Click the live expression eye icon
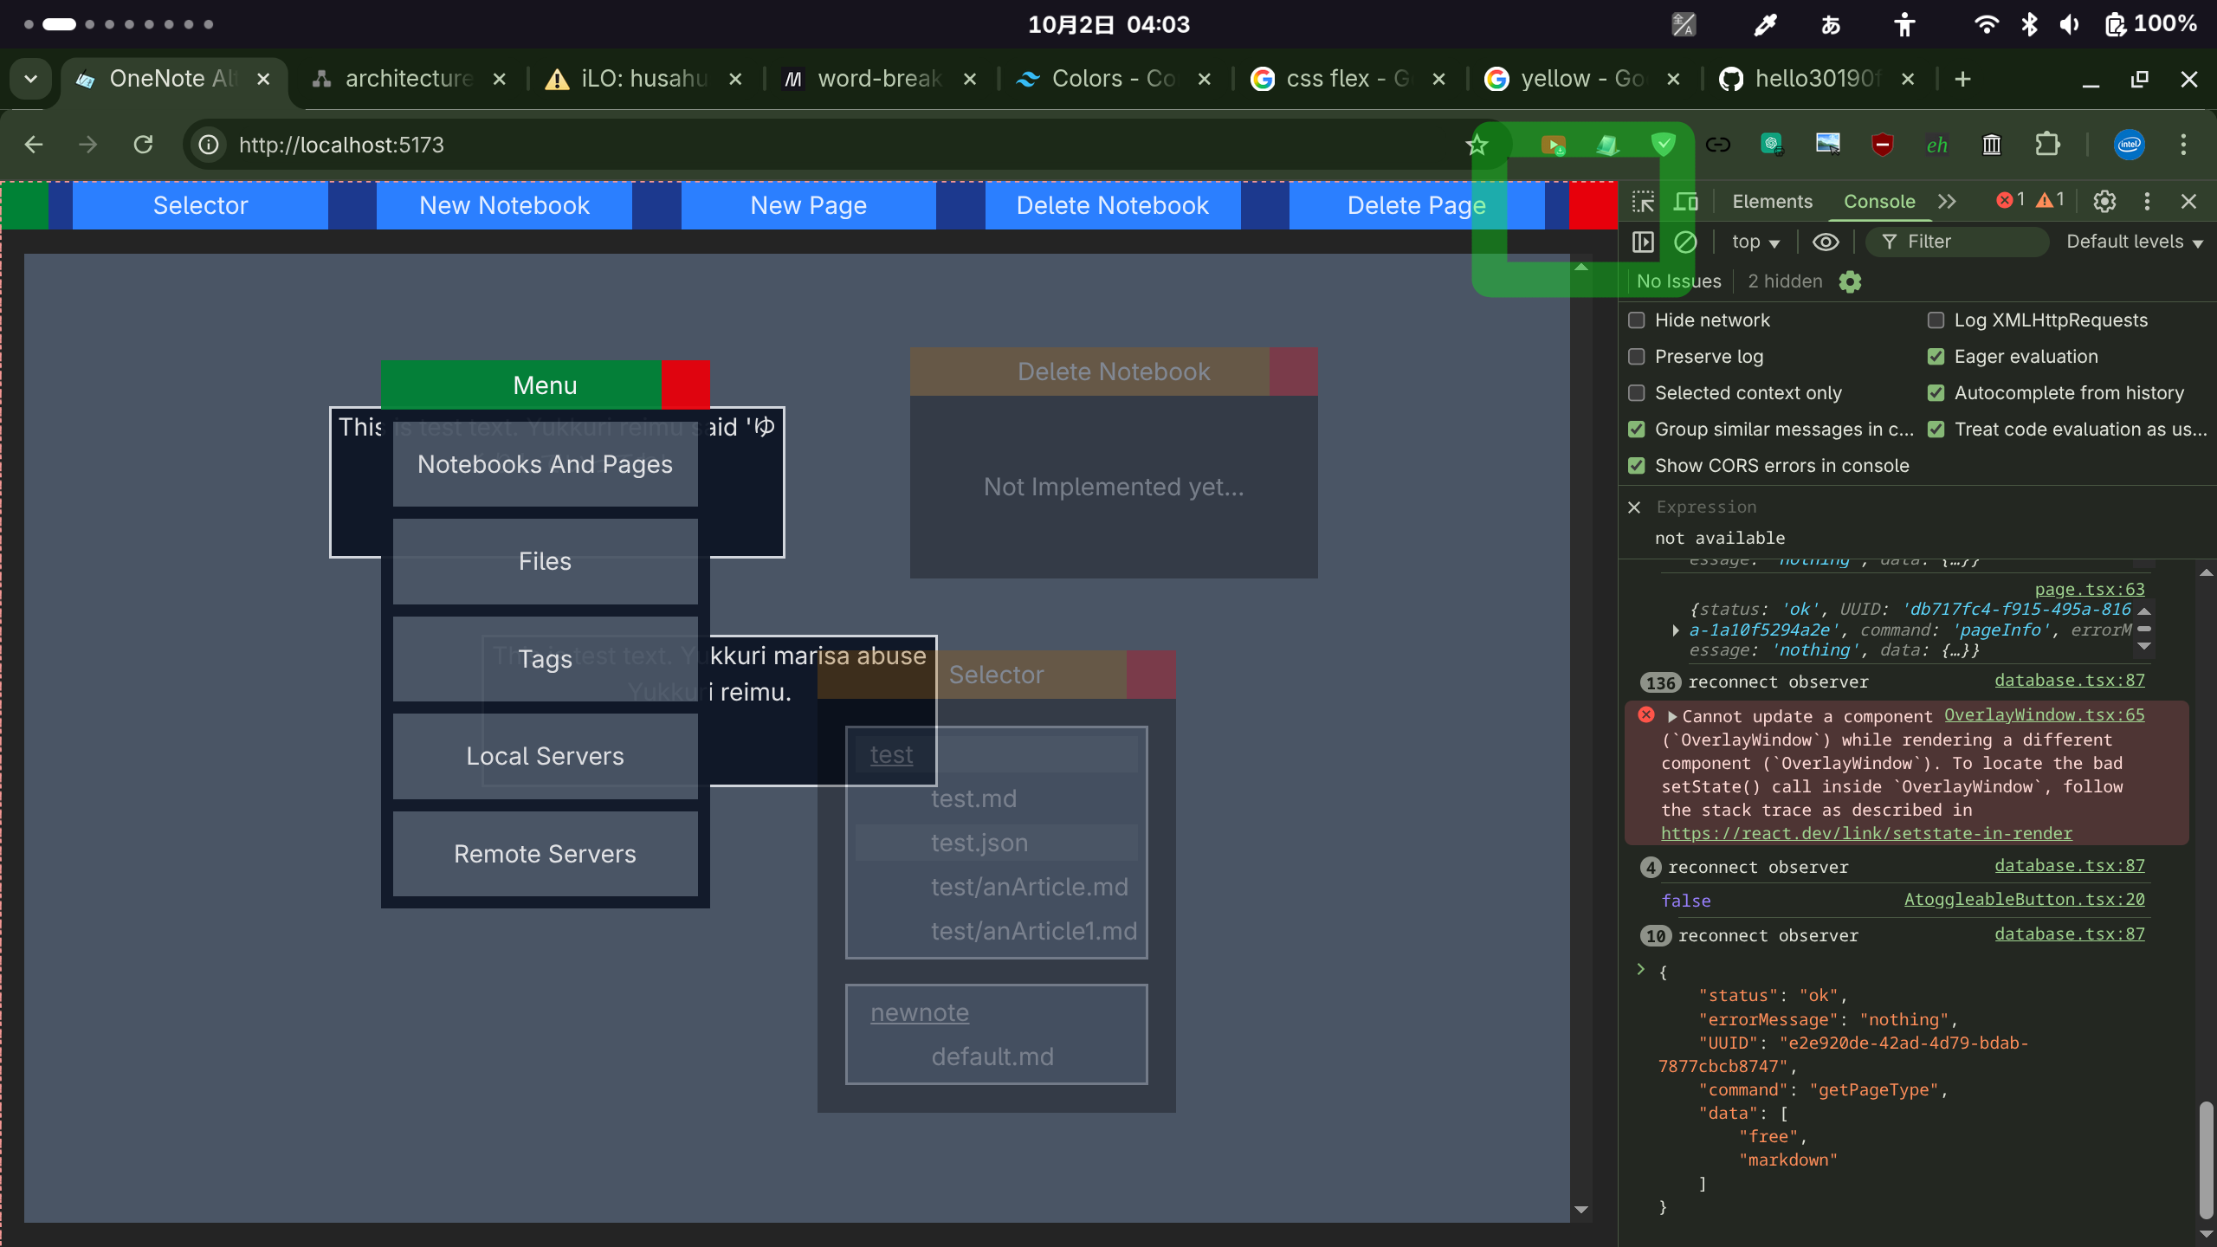The width and height of the screenshot is (2217, 1247). (1826, 242)
